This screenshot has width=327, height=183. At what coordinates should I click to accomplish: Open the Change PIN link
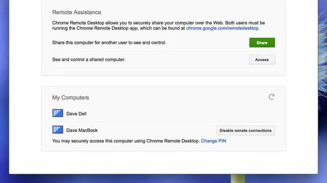click(x=213, y=141)
